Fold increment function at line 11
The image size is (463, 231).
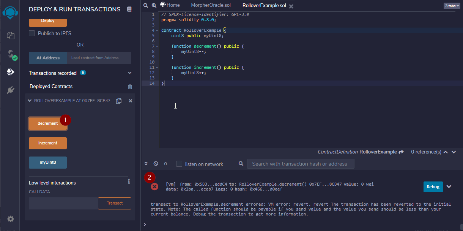(157, 67)
